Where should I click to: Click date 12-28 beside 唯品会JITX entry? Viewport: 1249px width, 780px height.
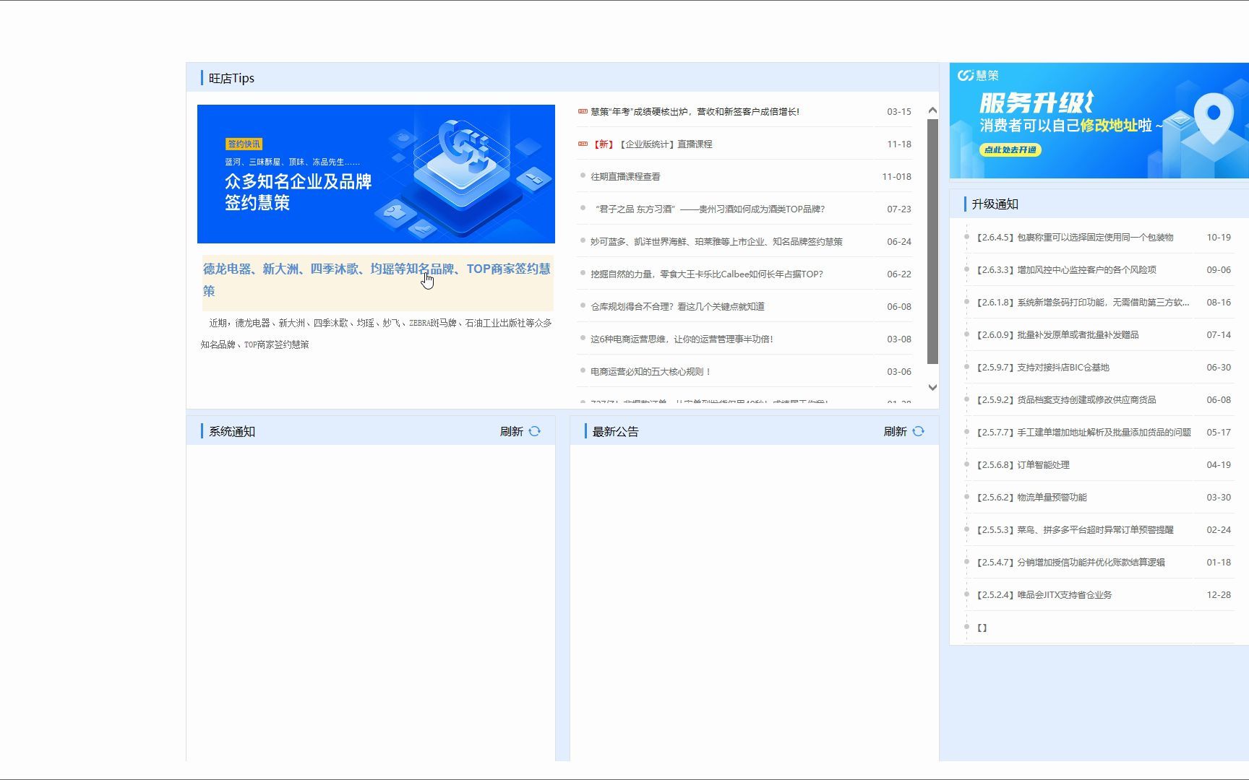1219,594
